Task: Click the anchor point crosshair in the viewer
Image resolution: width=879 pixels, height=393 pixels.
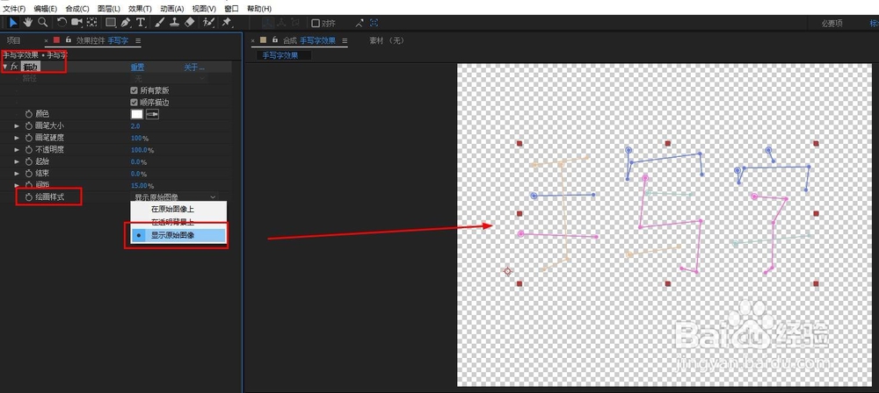Action: [508, 271]
